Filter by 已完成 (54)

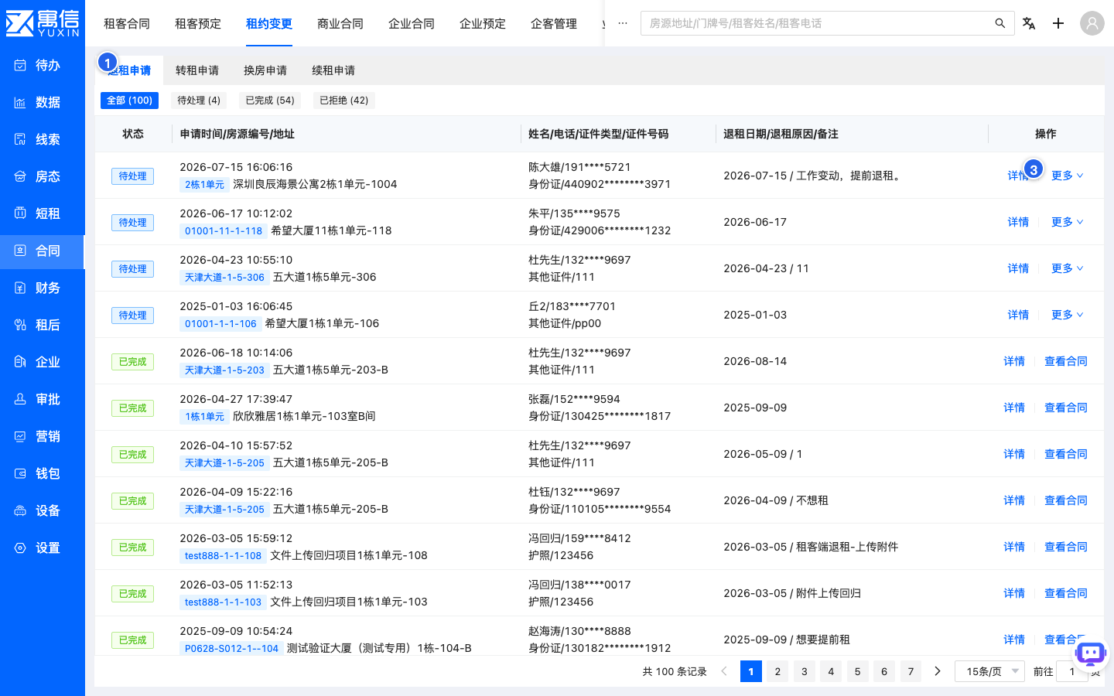270,101
